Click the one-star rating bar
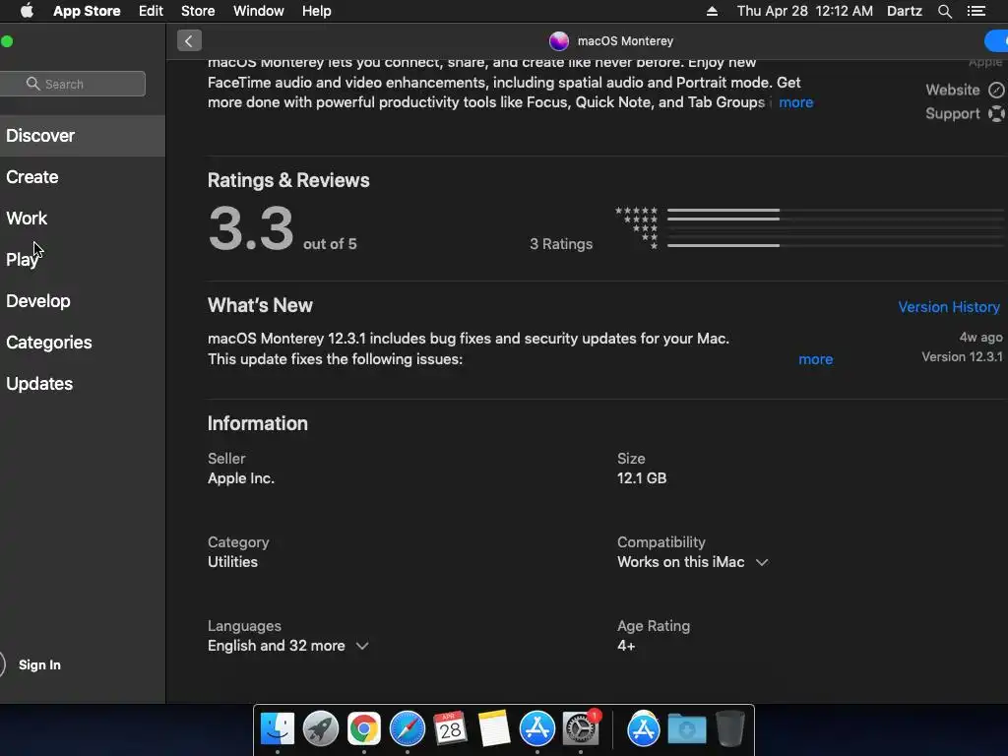 tap(835, 245)
